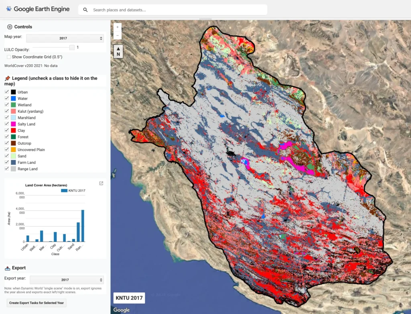Hide the Wetland class on the map

(x=7, y=105)
